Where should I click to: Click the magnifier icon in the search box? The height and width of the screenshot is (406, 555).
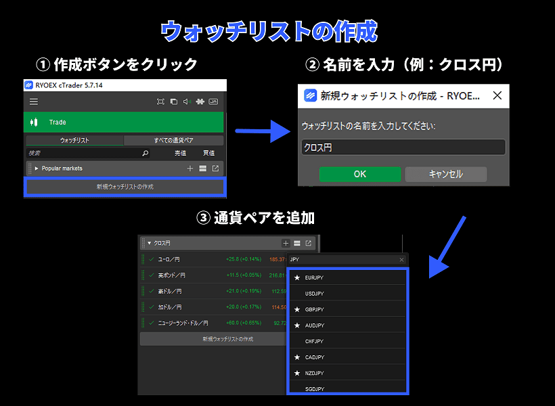pyautogui.click(x=145, y=153)
